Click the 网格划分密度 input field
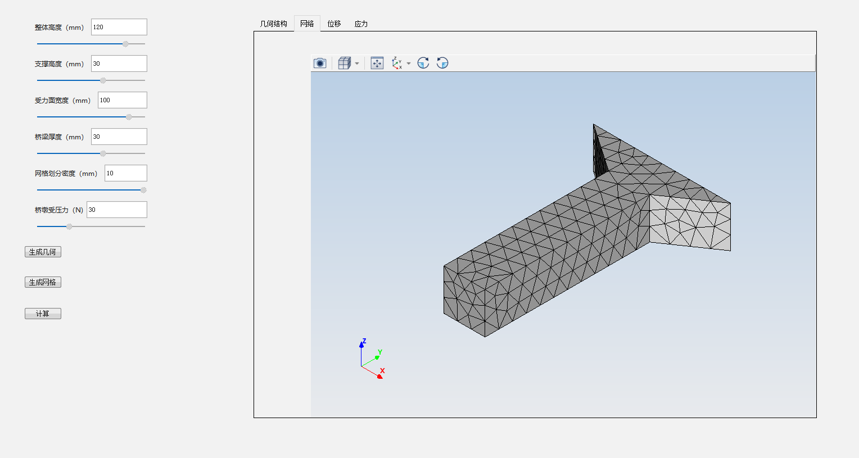 (126, 173)
